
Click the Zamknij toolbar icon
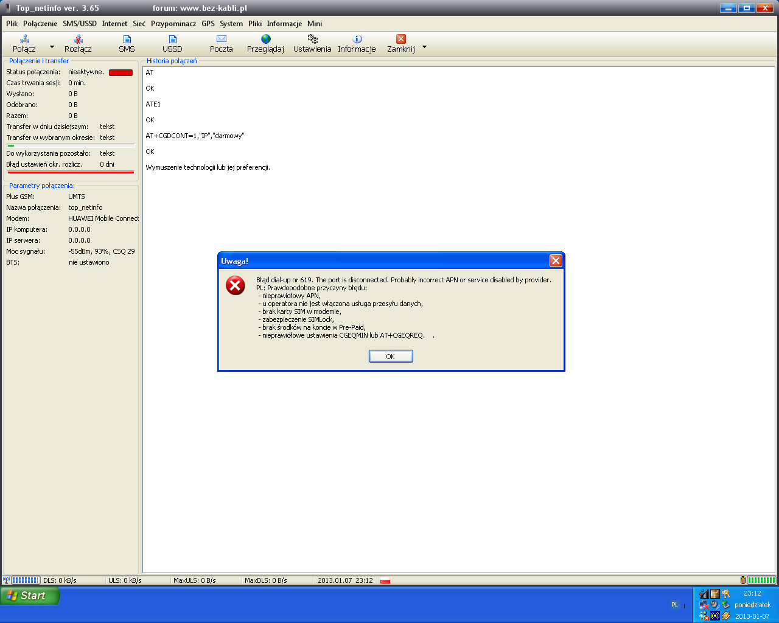[400, 40]
